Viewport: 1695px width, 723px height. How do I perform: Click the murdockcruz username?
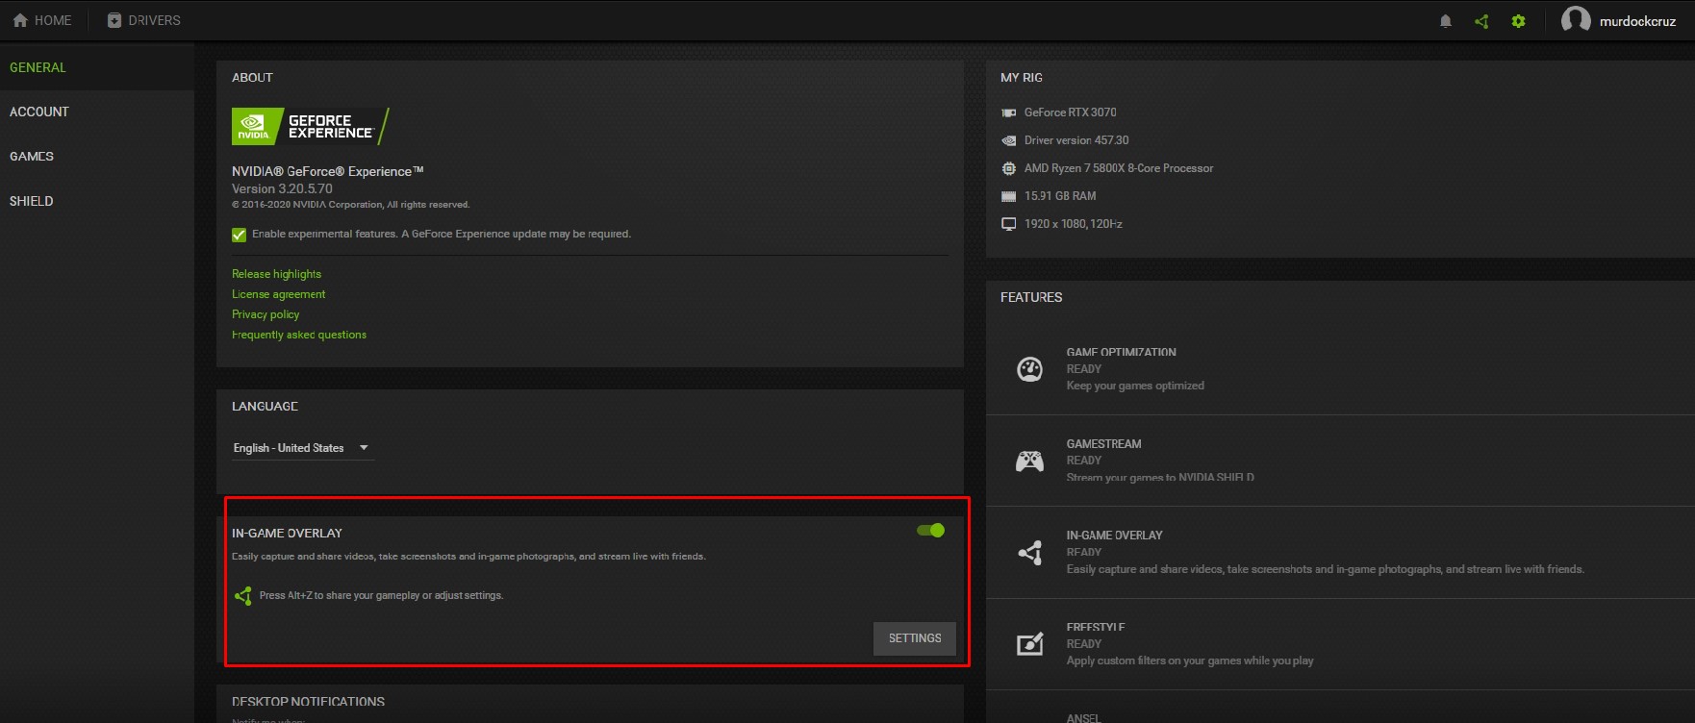1637,21
